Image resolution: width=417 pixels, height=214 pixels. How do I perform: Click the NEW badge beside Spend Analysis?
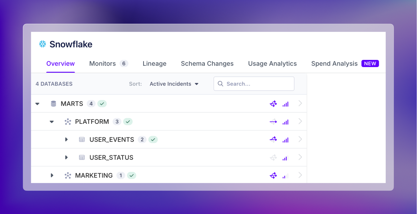pyautogui.click(x=370, y=63)
